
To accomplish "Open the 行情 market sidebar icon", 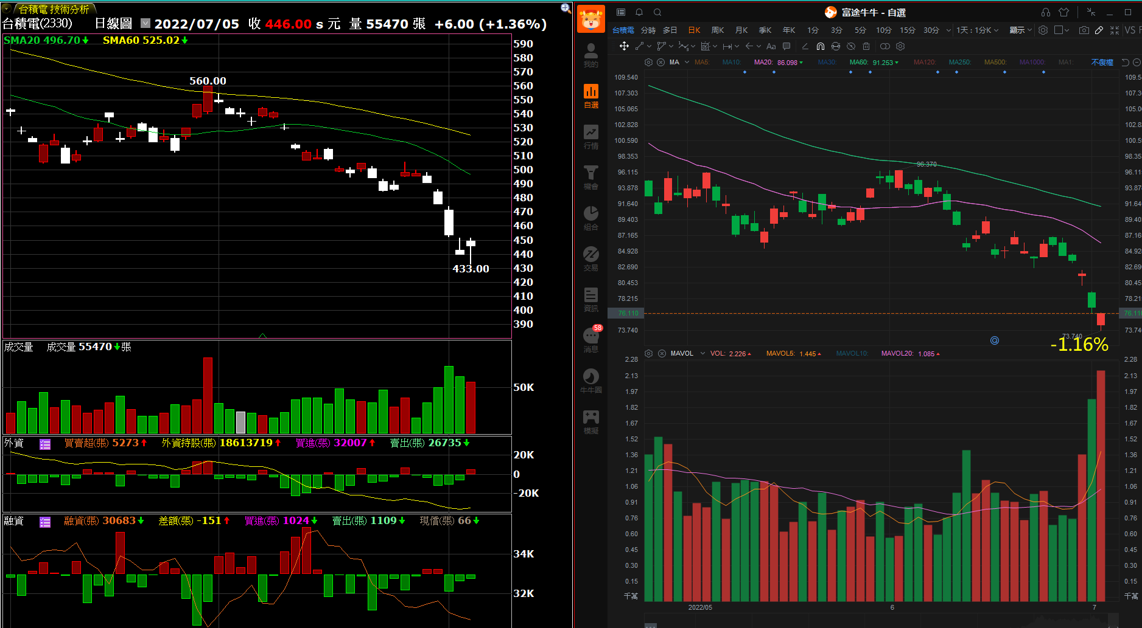I will [x=590, y=137].
